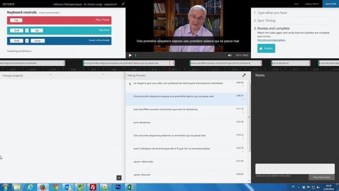Click the lock icon in reference panel

tap(119, 178)
